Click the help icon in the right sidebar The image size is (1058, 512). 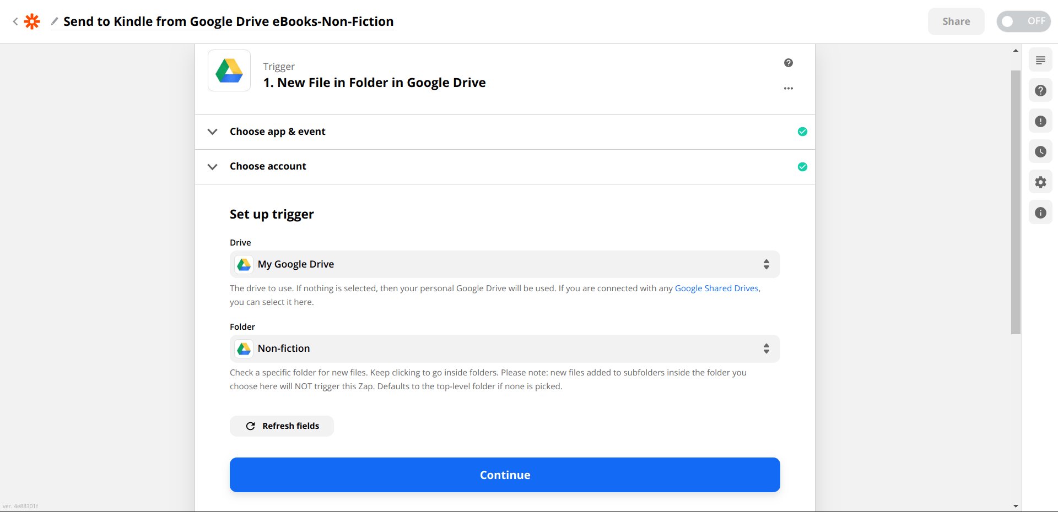tap(1041, 90)
